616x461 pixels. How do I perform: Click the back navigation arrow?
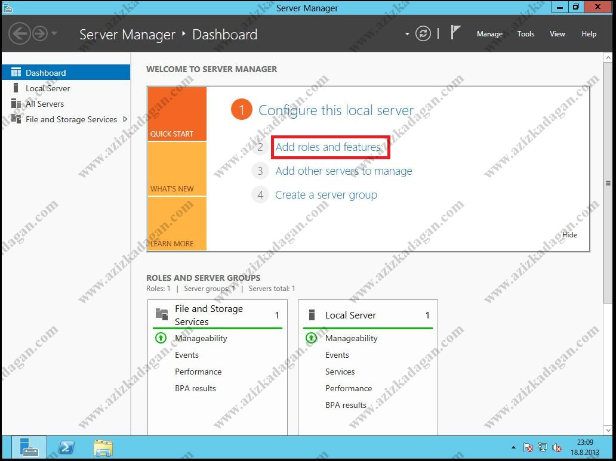(x=20, y=33)
